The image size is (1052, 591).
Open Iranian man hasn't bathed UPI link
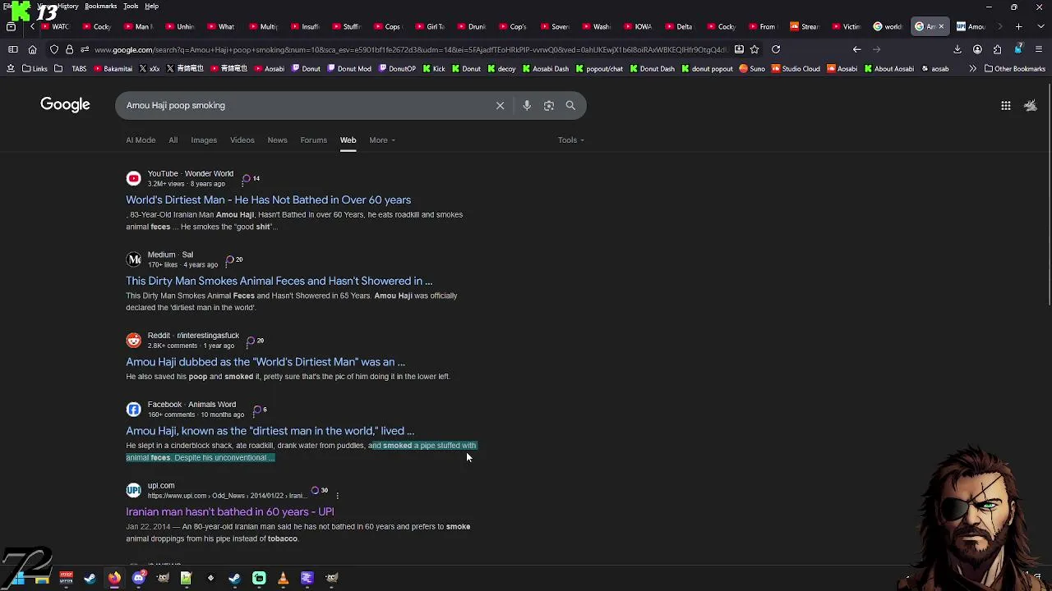tap(229, 512)
